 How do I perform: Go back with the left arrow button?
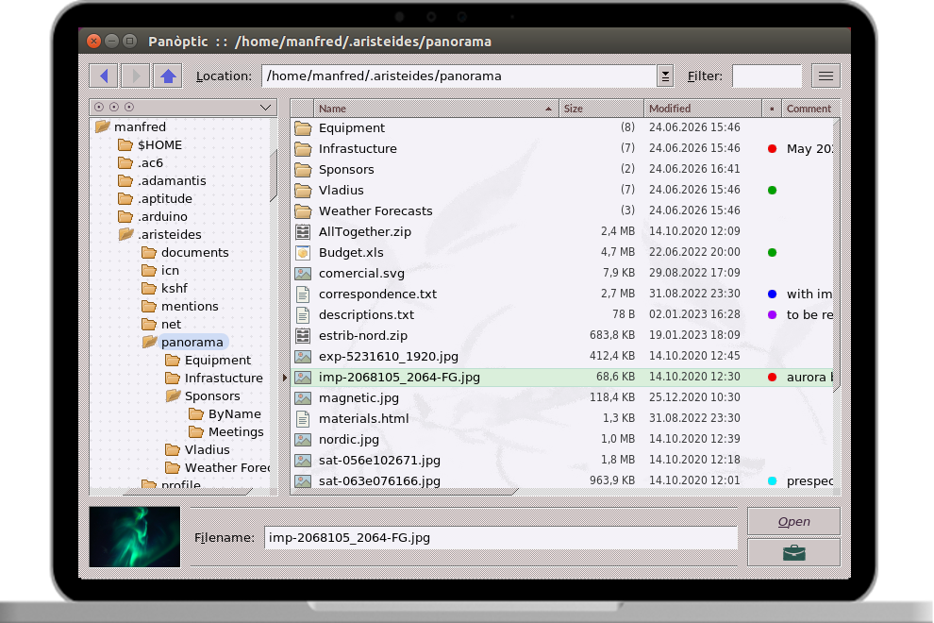(x=104, y=76)
